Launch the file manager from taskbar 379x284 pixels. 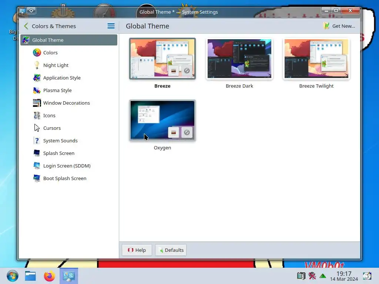pyautogui.click(x=30, y=276)
